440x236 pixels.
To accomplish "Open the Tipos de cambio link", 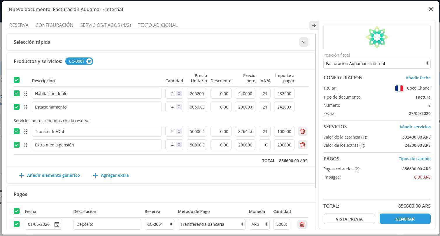I will coord(415,159).
